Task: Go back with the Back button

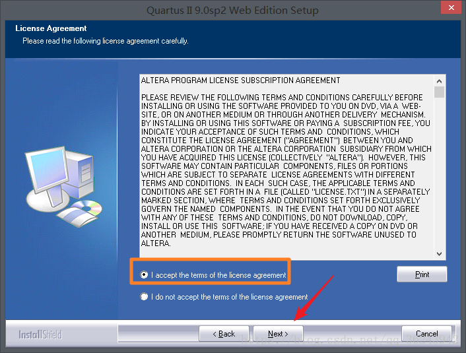Action: click(224, 334)
